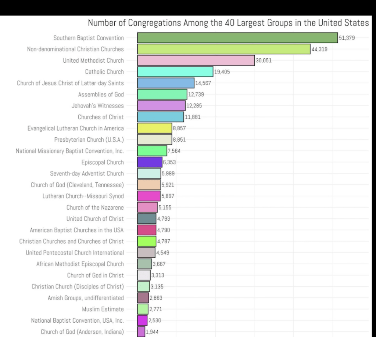Image resolution: width=376 pixels, height=337 pixels.
Task: Click the Southern Baptist Convention green bar
Action: click(237, 38)
